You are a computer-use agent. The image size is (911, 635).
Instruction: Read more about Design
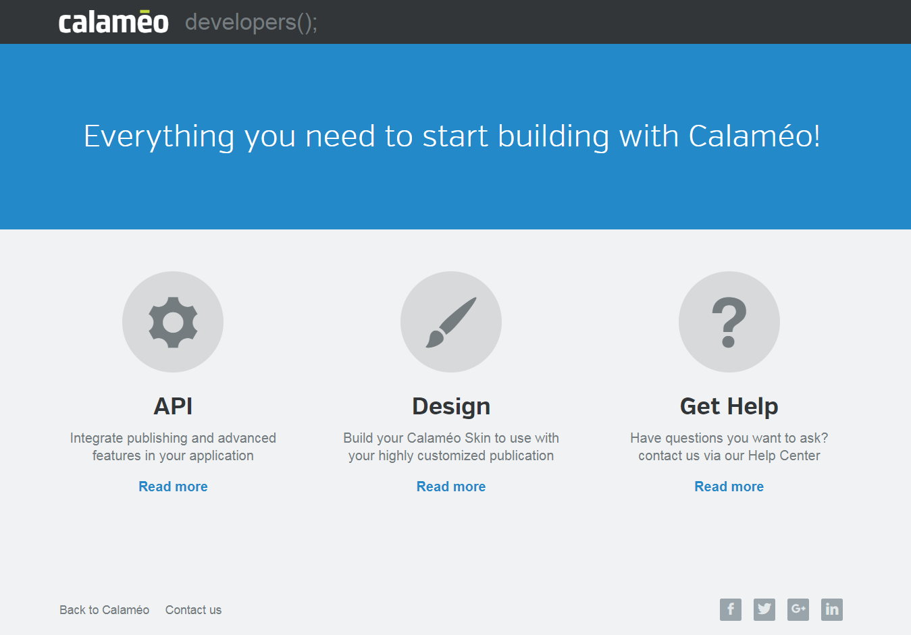tap(451, 487)
